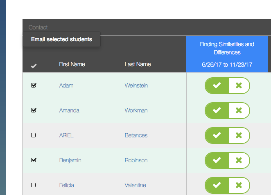The height and width of the screenshot is (195, 271).
Task: Uncheck the checkbox for Adam
Action: (x=34, y=85)
